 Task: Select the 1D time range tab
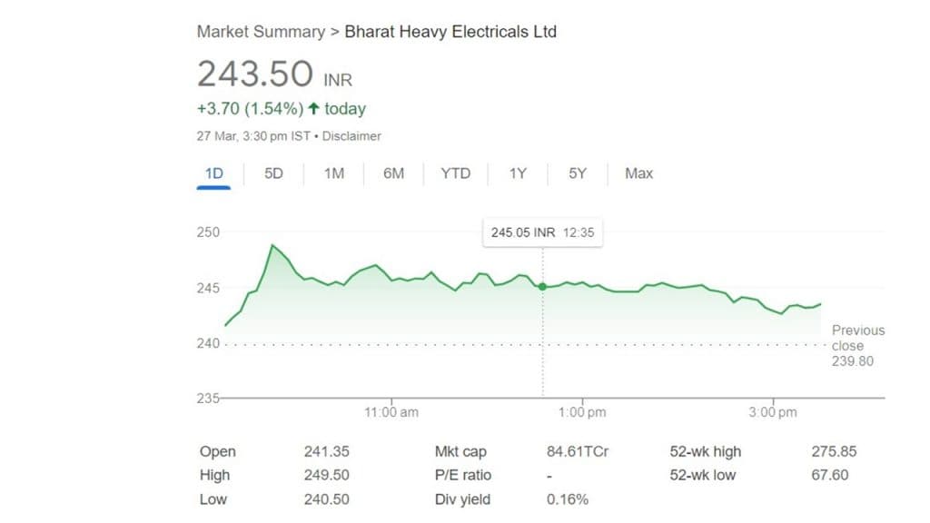click(x=213, y=173)
